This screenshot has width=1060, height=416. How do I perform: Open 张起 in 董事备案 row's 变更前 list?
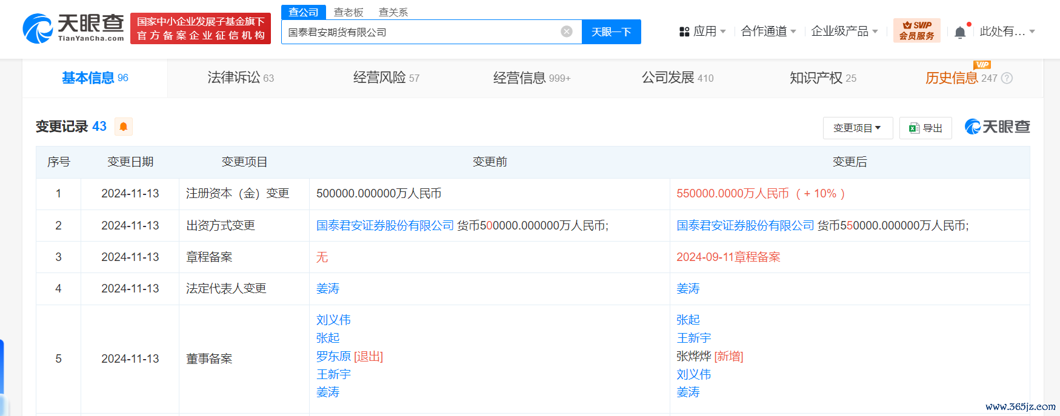[328, 338]
